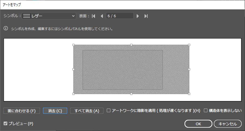Image resolution: width=245 pixels, height=131 pixels.
Task: Click the surface number field showing 6 / 6
Action: [x=120, y=16]
